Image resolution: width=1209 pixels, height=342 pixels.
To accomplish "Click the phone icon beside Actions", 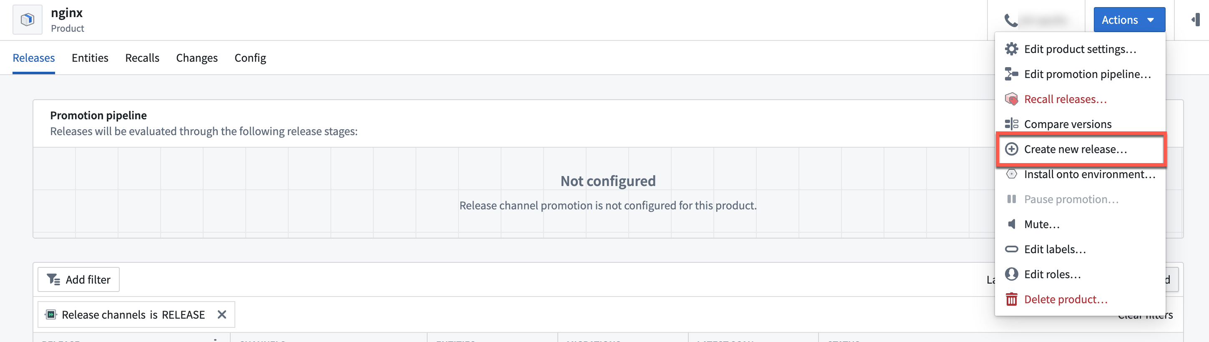I will point(1010,20).
